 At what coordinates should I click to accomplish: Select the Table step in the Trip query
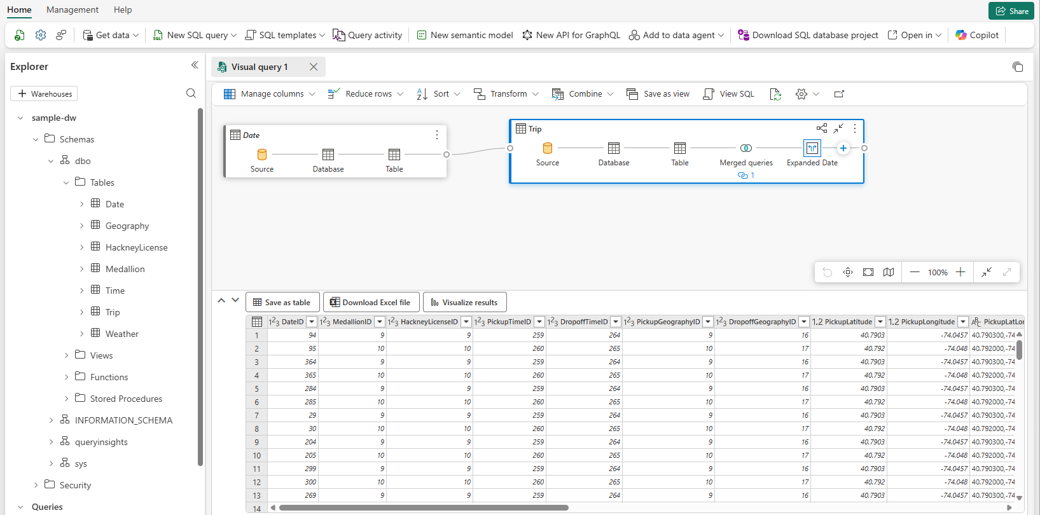(680, 154)
